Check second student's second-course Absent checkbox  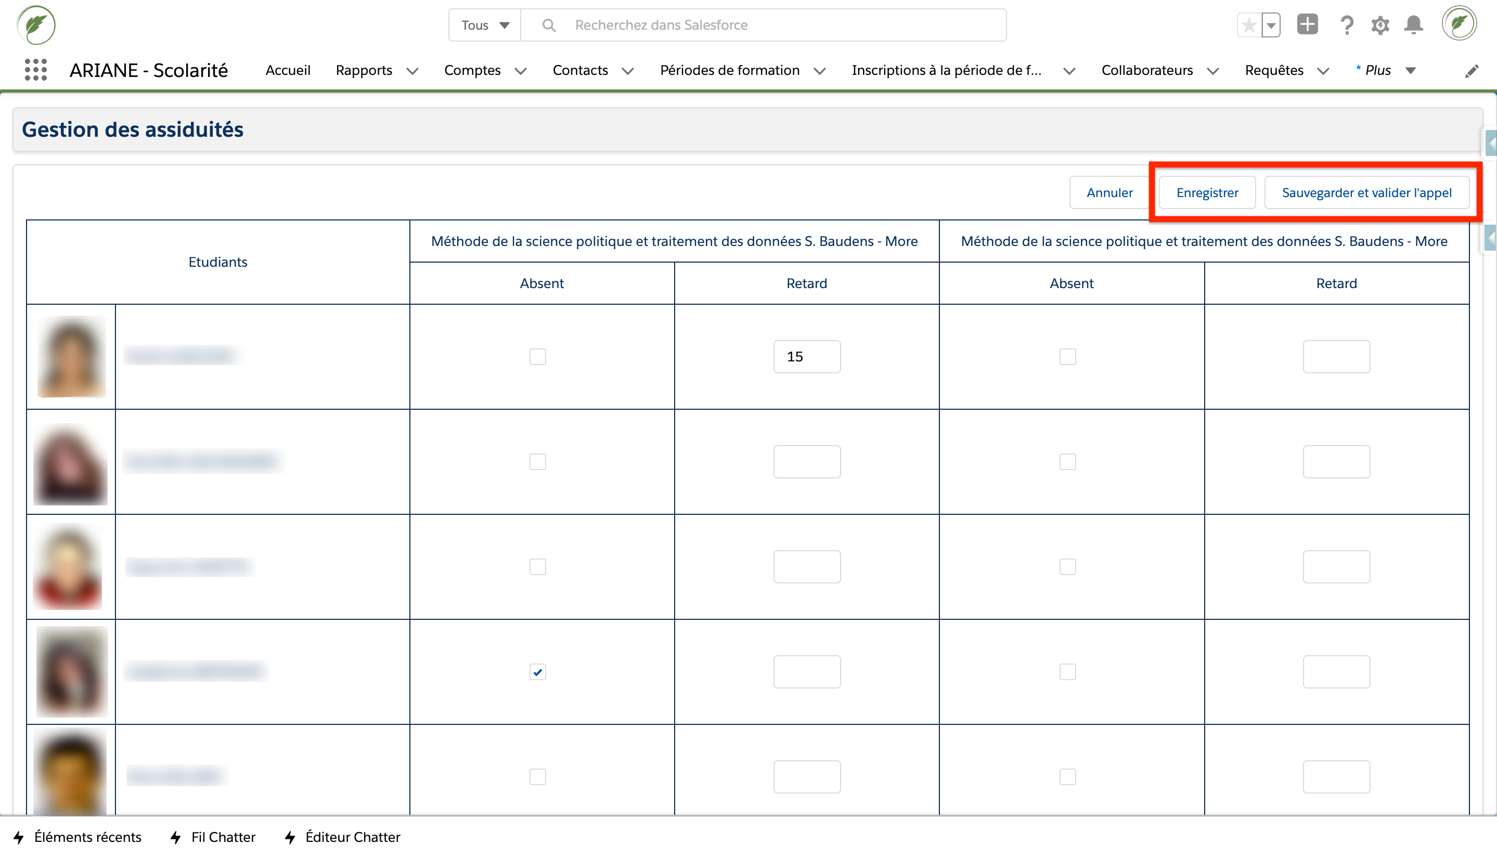pos(1067,461)
